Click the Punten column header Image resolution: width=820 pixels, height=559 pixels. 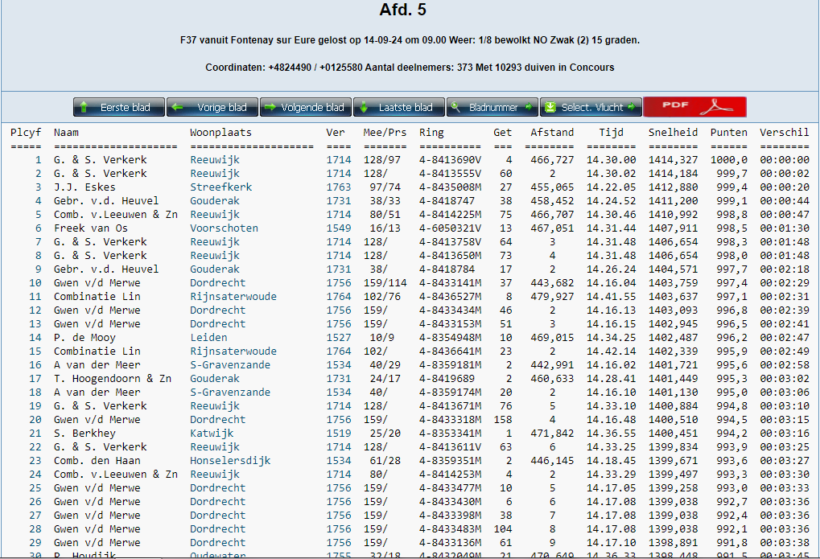tap(728, 133)
